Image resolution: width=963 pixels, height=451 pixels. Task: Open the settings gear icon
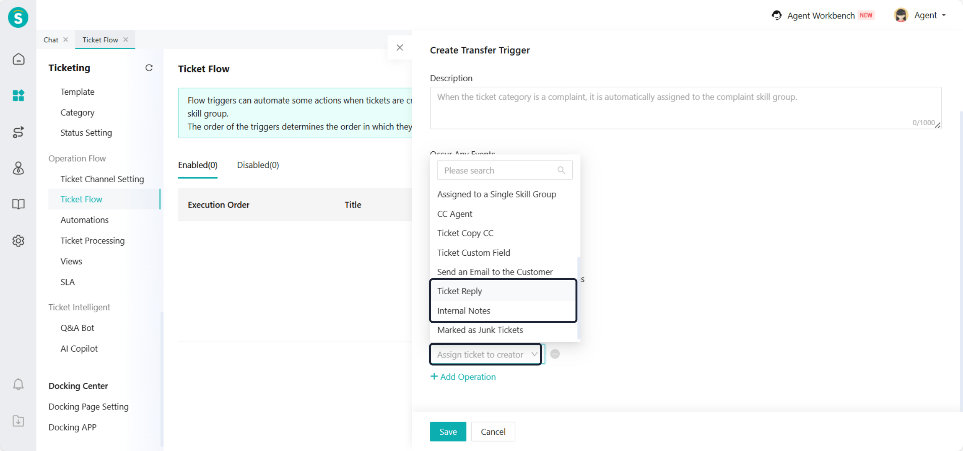(18, 241)
